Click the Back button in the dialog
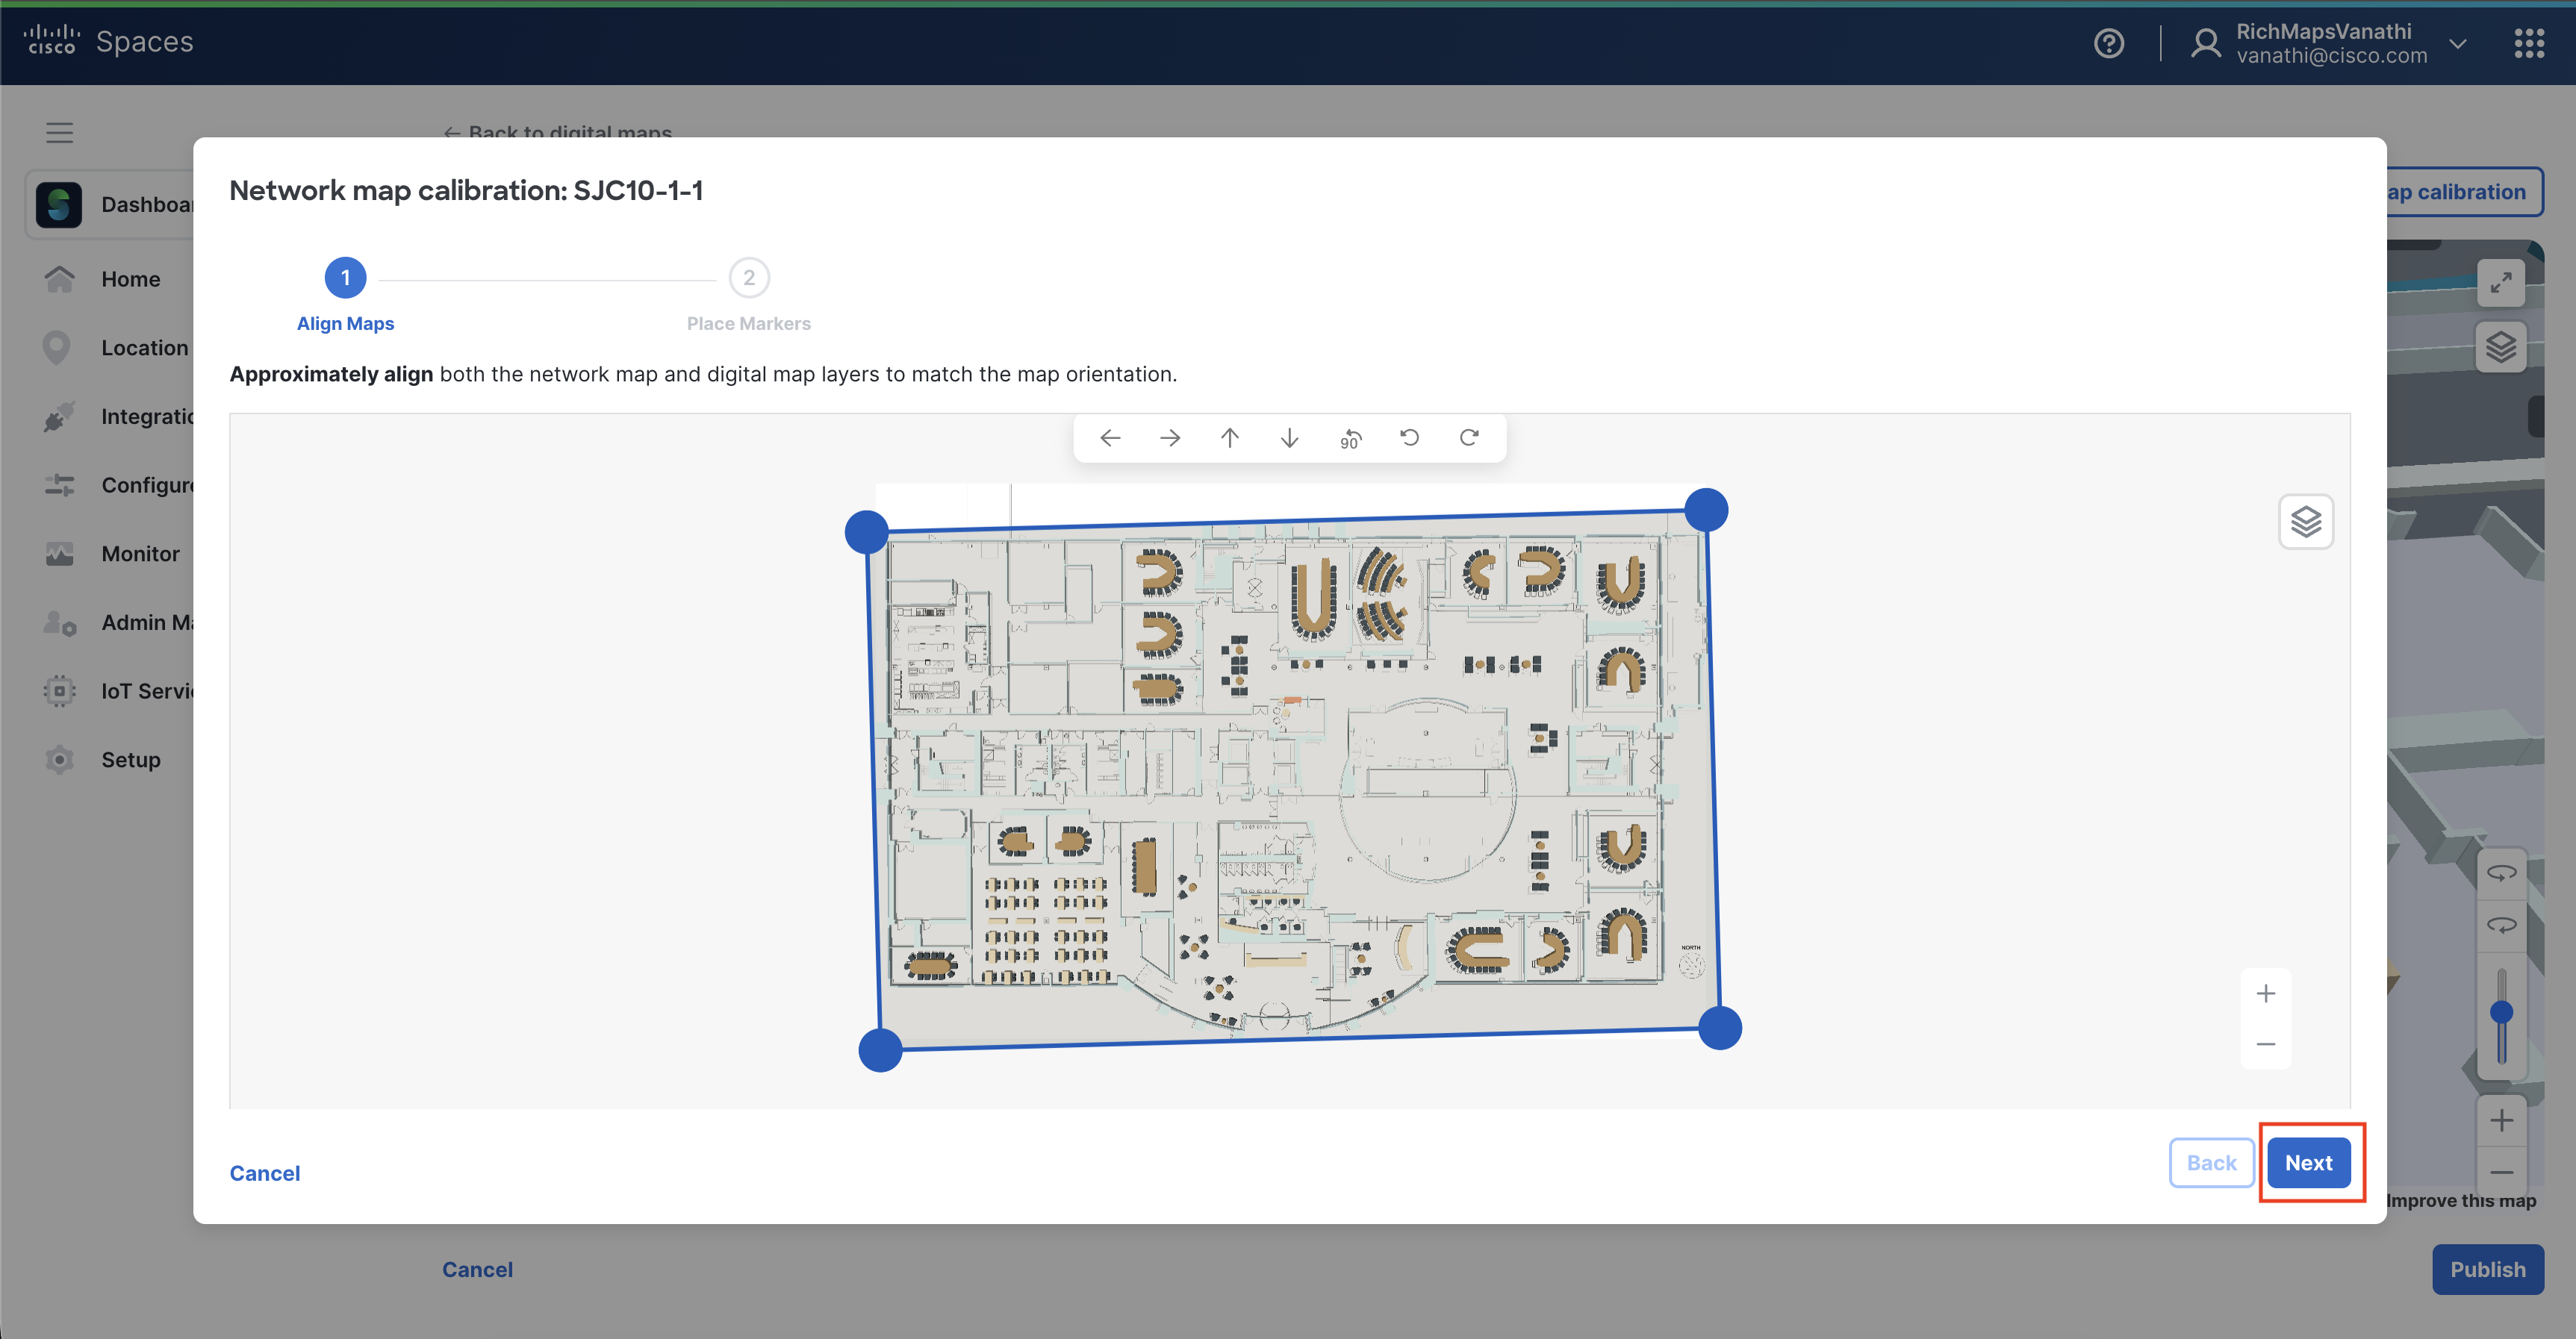 click(x=2211, y=1162)
